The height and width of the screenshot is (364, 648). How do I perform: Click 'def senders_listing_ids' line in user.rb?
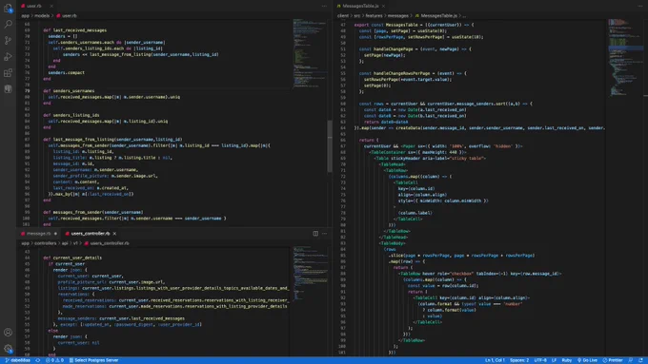pos(71,115)
